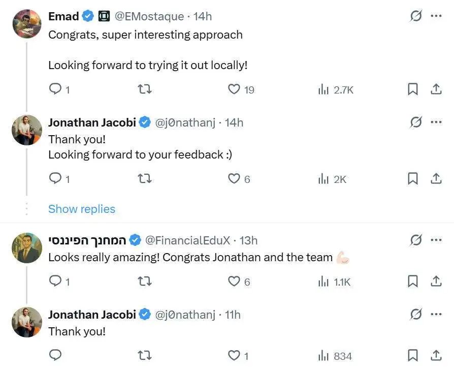Image resolution: width=454 pixels, height=372 pixels.
Task: Expand hidden replies with Show replies
Action: (x=82, y=209)
